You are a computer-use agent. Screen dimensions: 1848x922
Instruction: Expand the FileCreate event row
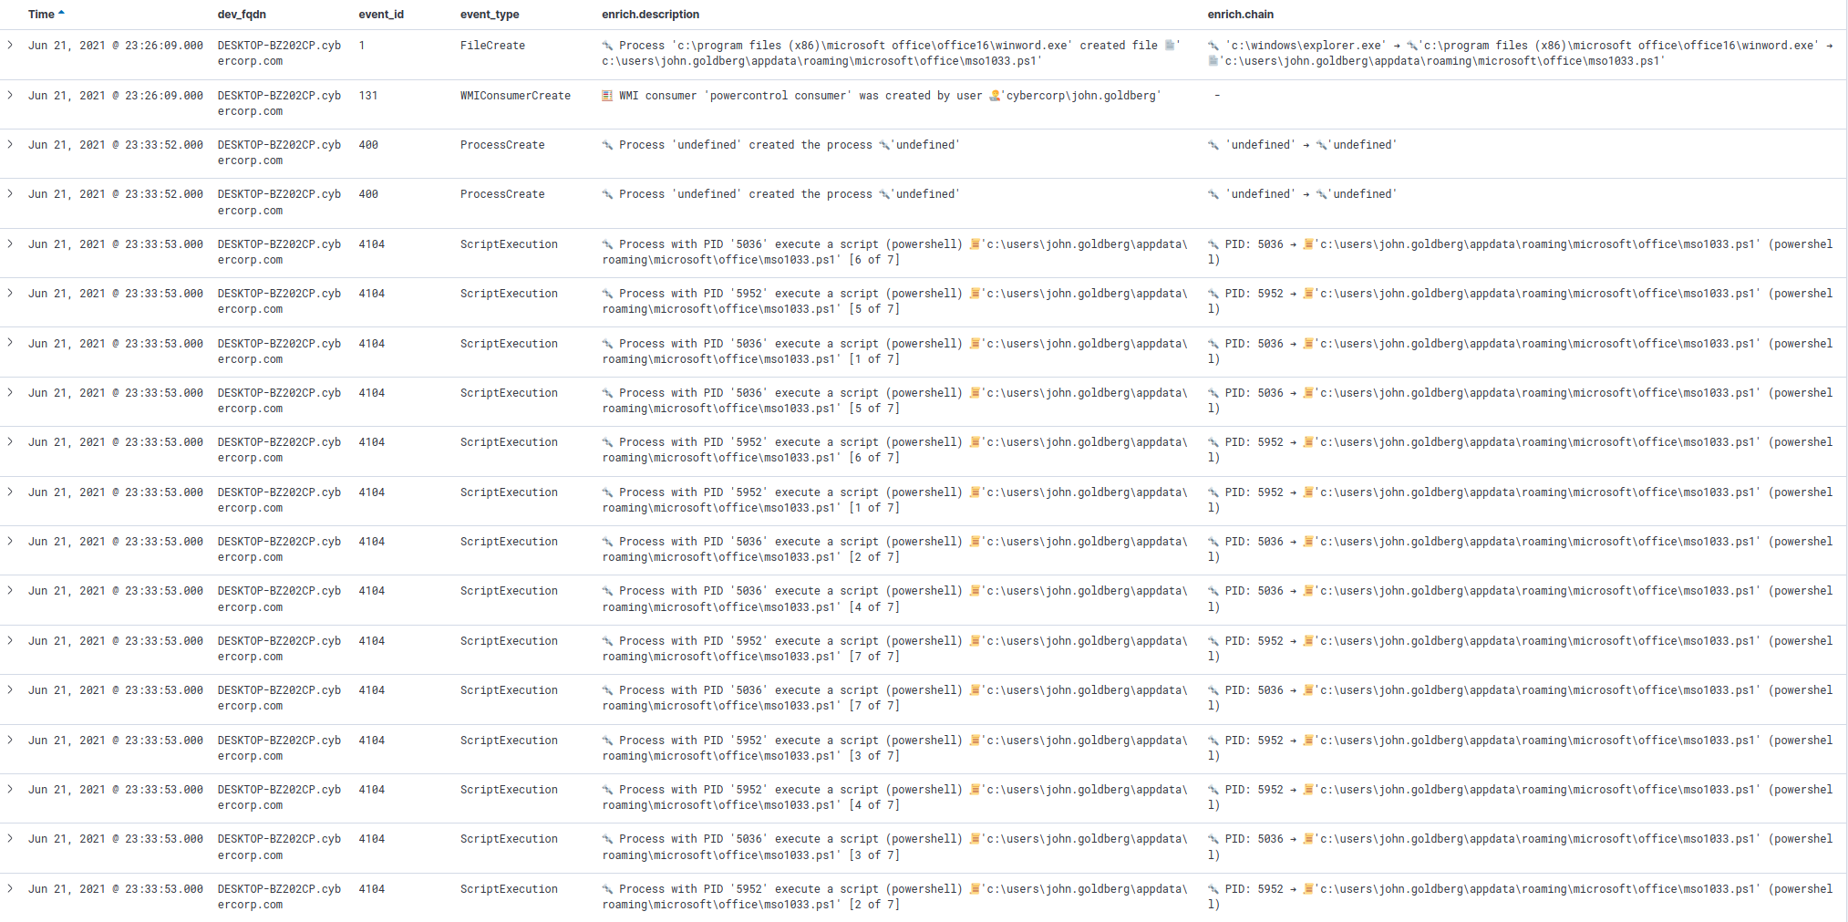pyautogui.click(x=10, y=45)
